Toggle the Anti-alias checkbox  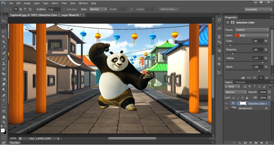[x=64, y=9]
